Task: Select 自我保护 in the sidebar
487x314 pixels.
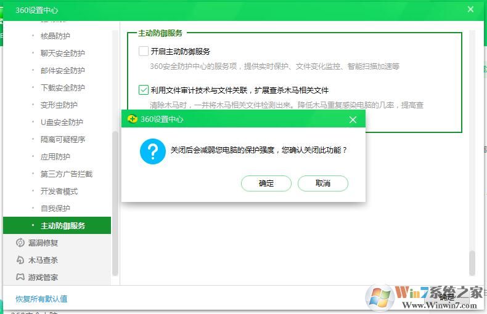Action: click(x=55, y=208)
